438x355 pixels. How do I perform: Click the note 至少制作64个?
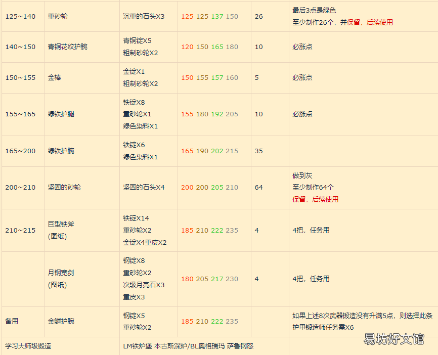coord(313,188)
